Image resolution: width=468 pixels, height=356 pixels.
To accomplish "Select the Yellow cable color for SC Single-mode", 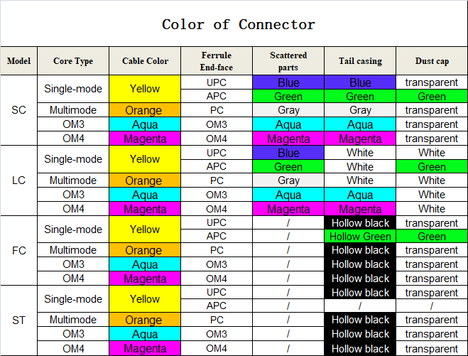I will pyautogui.click(x=145, y=90).
